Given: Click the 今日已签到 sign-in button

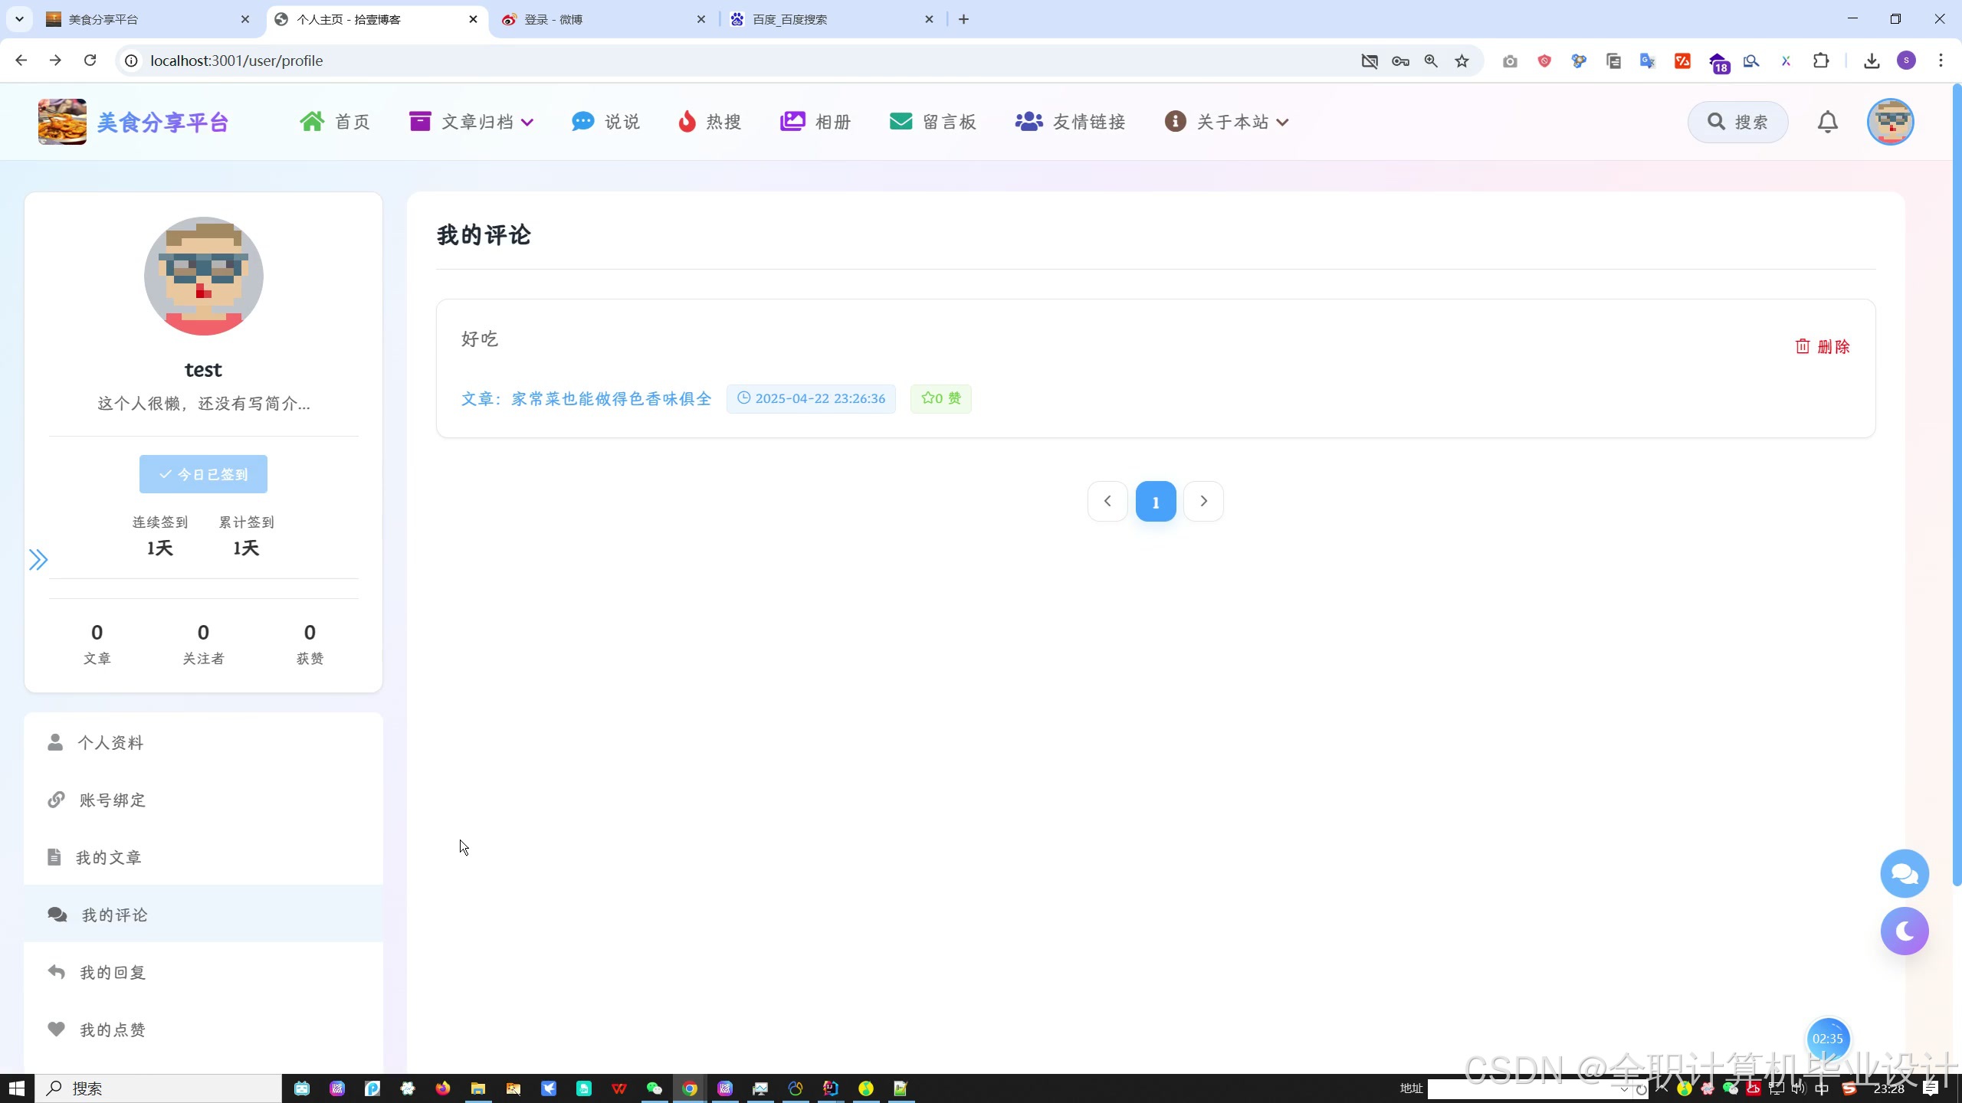Looking at the screenshot, I should pos(203,474).
